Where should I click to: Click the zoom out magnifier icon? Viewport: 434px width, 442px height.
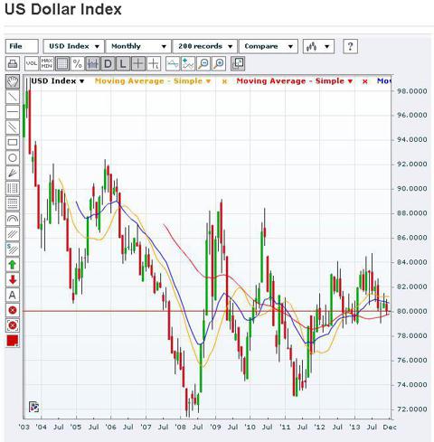click(203, 63)
